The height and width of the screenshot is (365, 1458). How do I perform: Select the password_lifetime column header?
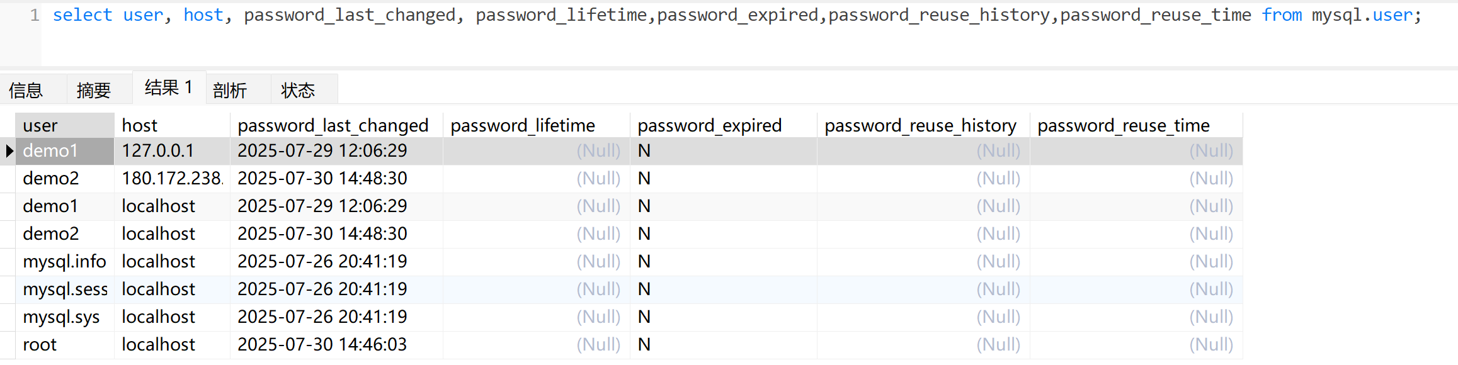coord(523,126)
